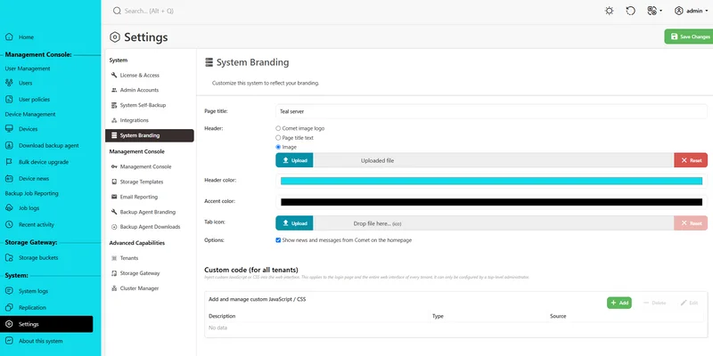Open the black Accent color swatch

click(492, 202)
